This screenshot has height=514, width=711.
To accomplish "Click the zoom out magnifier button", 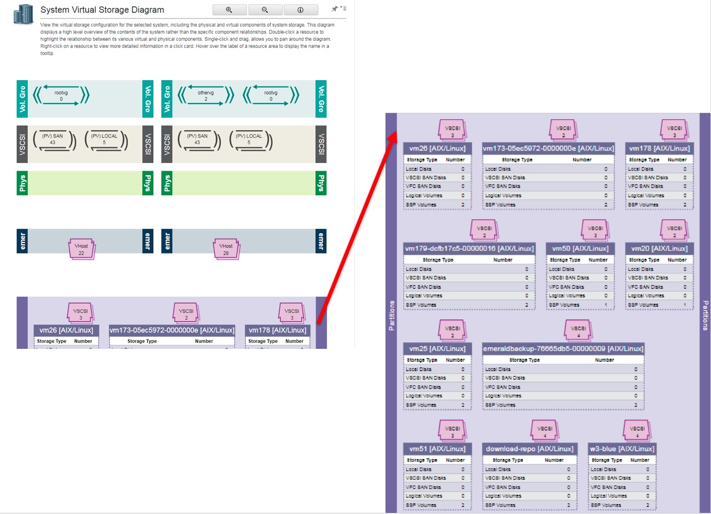I will 265,10.
